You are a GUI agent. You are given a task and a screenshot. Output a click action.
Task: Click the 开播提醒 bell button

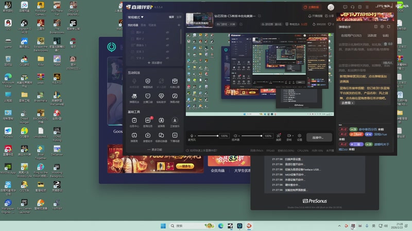(x=315, y=16)
